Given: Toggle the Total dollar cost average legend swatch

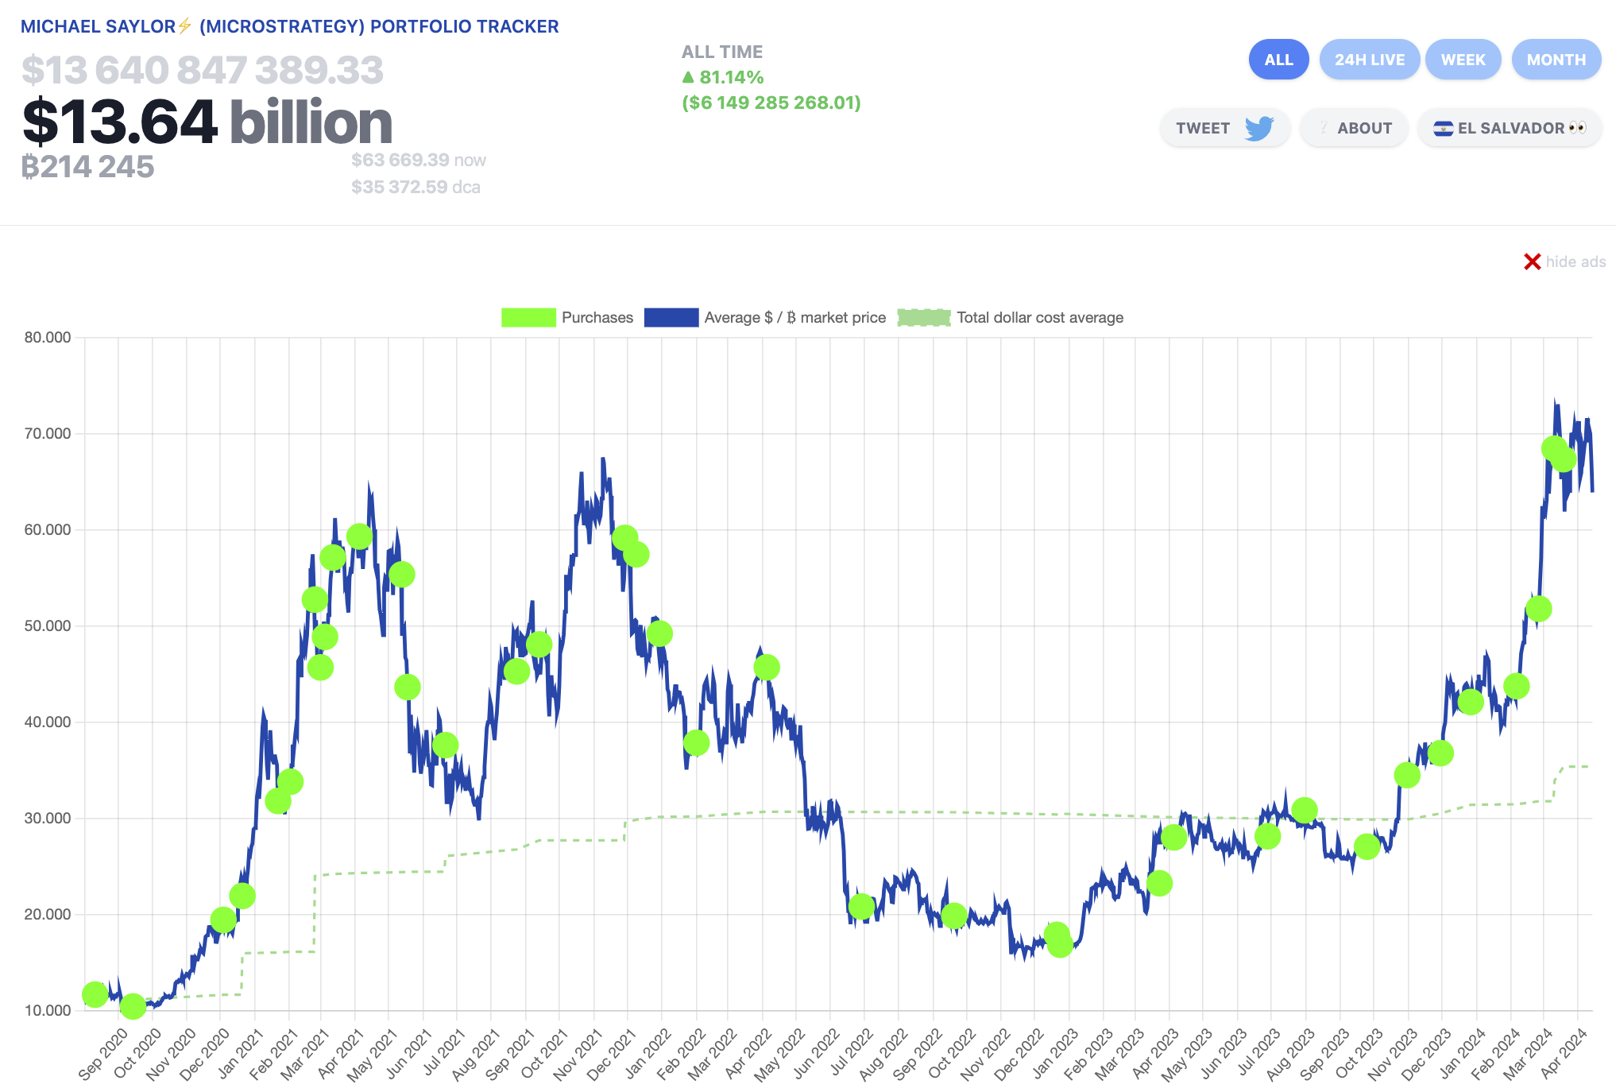Looking at the screenshot, I should (x=924, y=317).
